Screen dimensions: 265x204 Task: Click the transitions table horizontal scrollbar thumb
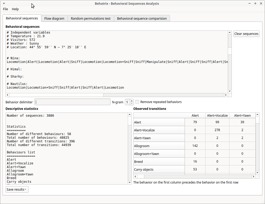pyautogui.click(x=141, y=176)
